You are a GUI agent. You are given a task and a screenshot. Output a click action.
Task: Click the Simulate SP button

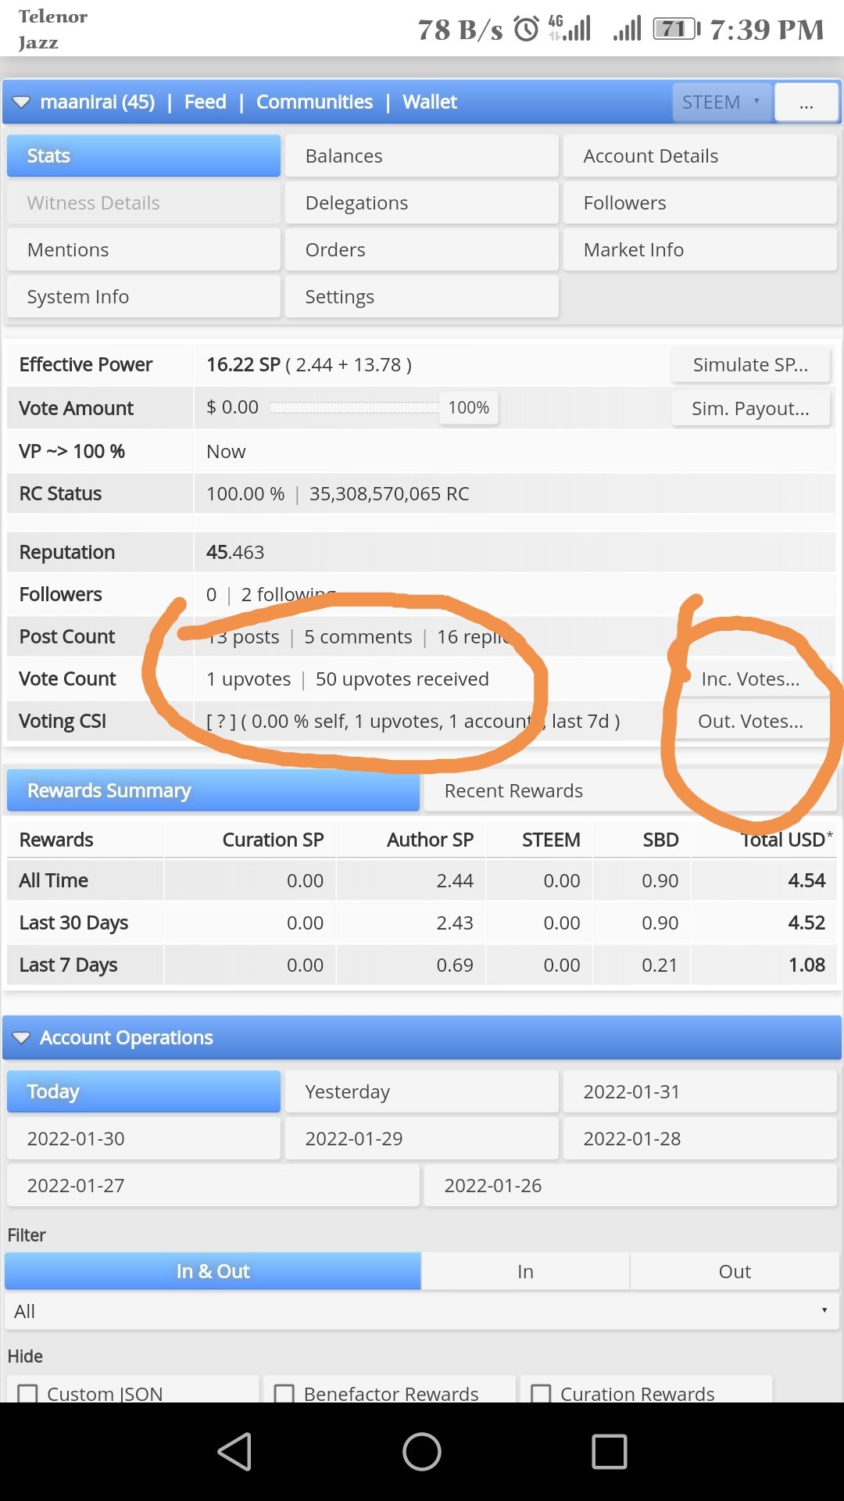(x=750, y=364)
